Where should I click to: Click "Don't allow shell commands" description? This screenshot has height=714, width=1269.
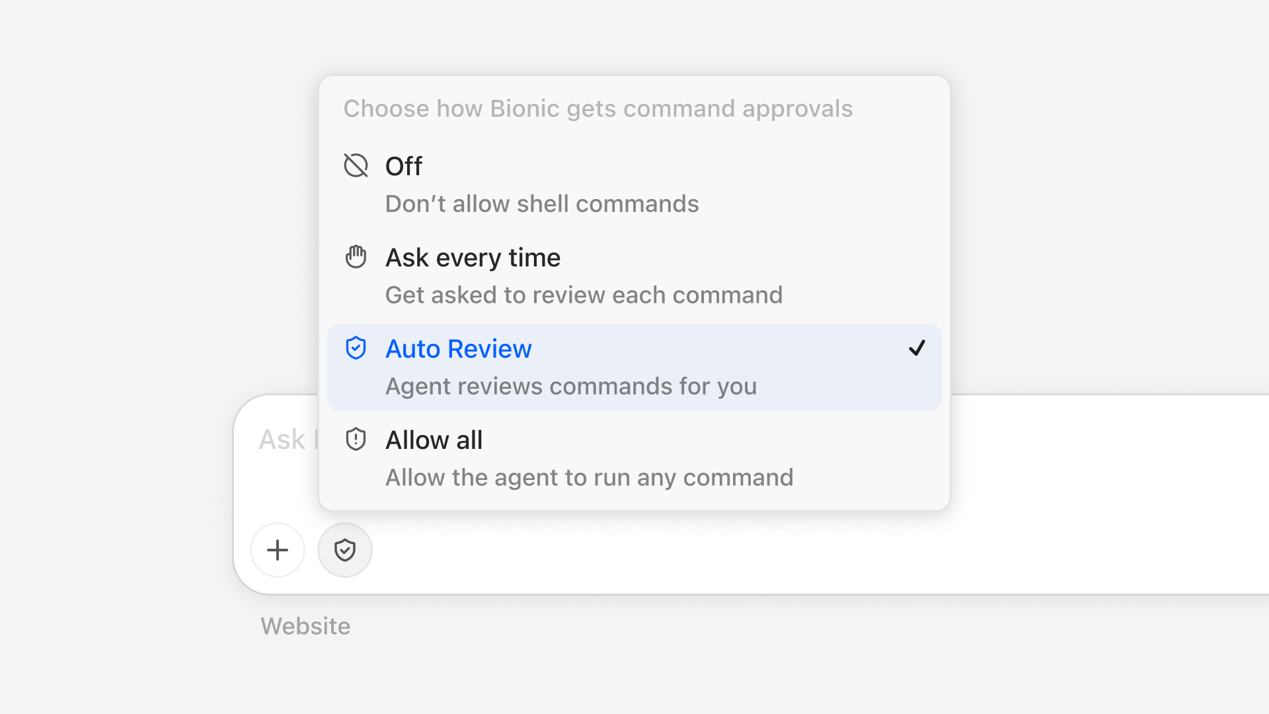point(542,204)
